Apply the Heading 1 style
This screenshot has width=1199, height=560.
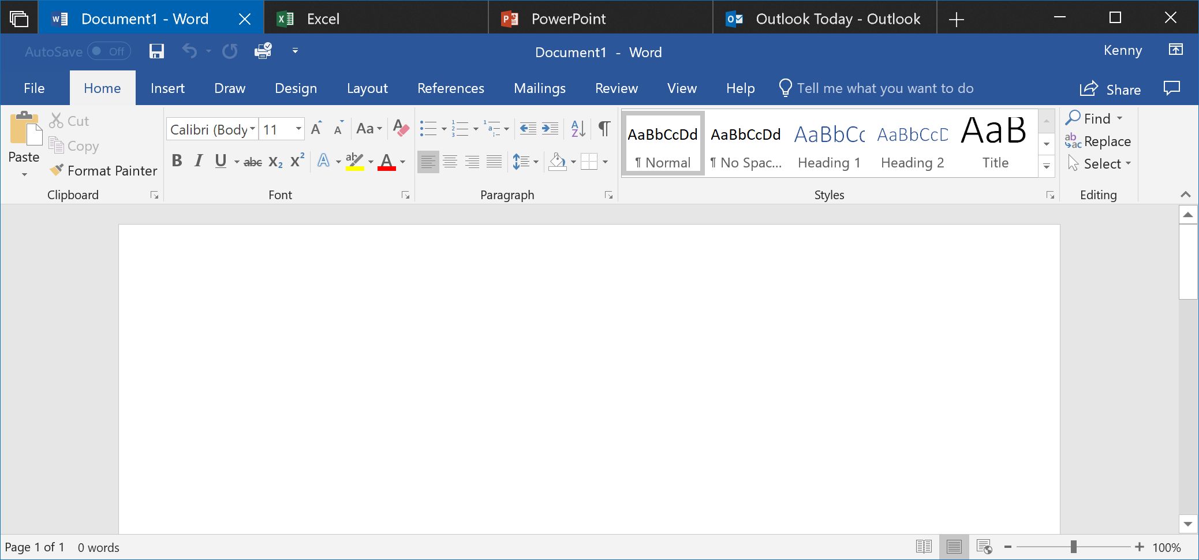tap(828, 144)
